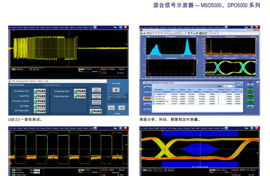Image resolution: width=270 pixels, height=176 pixels.
Task: Click the Reports step button
Action: [147, 110]
